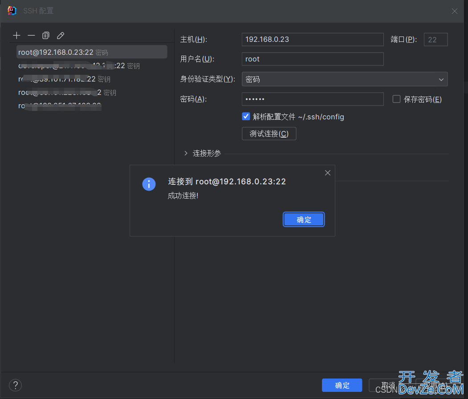Confirm SSH settings with bottom 确定 button
The height and width of the screenshot is (399, 468).
(x=342, y=385)
